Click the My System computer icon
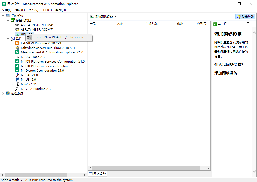Image resolution: width=257 pixels, height=182 pixels. point(8,16)
